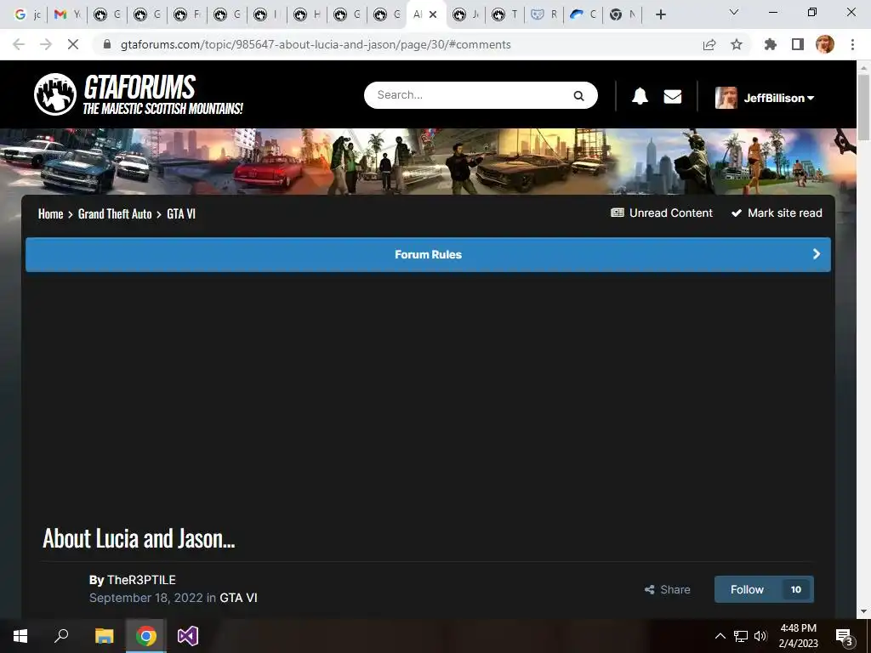Viewport: 871px width, 653px height.
Task: Expand the Forum Rules banner
Action: click(429, 254)
